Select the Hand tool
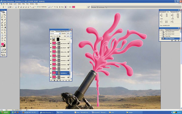182x114 pixels. (2, 40)
